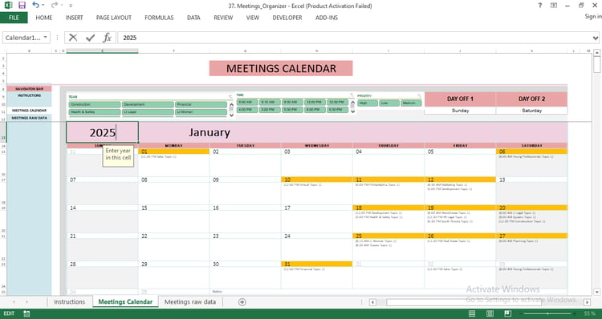Toggle 4:00 PM in Time slicer
Screen dimensions: 602x319
pos(247,110)
